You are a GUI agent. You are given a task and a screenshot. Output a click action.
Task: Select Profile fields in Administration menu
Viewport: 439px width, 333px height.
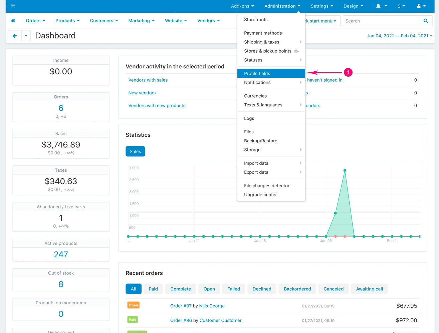(x=257, y=73)
